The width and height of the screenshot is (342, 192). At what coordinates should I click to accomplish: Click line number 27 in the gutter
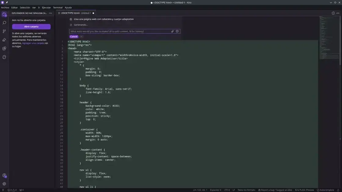click(x=61, y=130)
